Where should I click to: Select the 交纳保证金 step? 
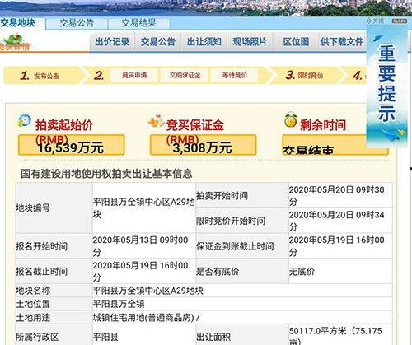[185, 75]
